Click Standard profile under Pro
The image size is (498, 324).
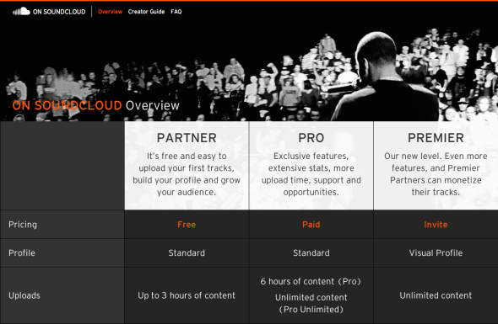coord(311,252)
